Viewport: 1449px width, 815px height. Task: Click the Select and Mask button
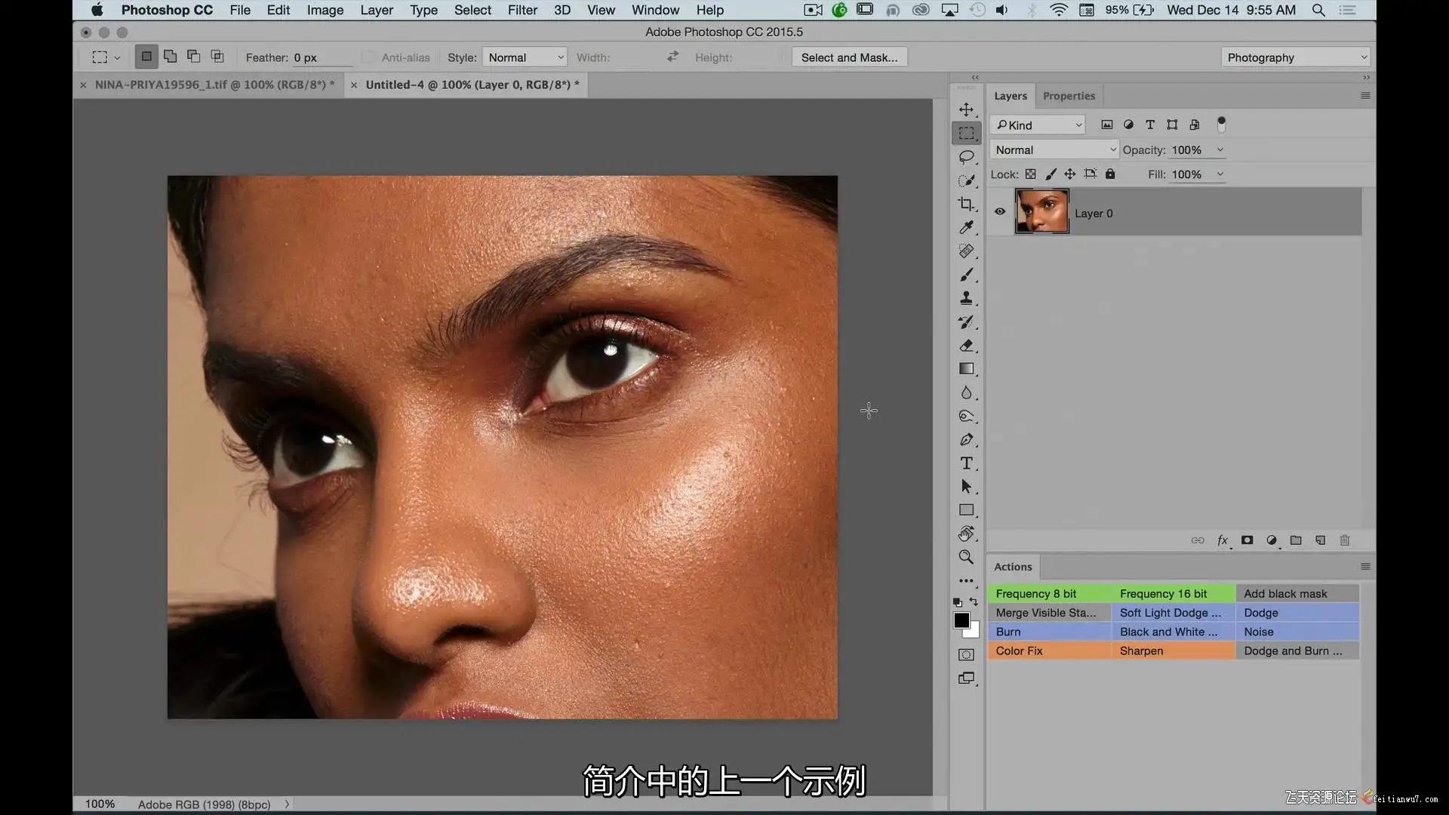[x=850, y=57]
